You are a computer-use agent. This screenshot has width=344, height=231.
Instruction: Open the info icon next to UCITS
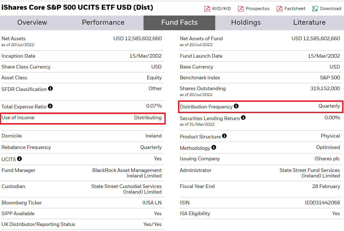coord(19,158)
